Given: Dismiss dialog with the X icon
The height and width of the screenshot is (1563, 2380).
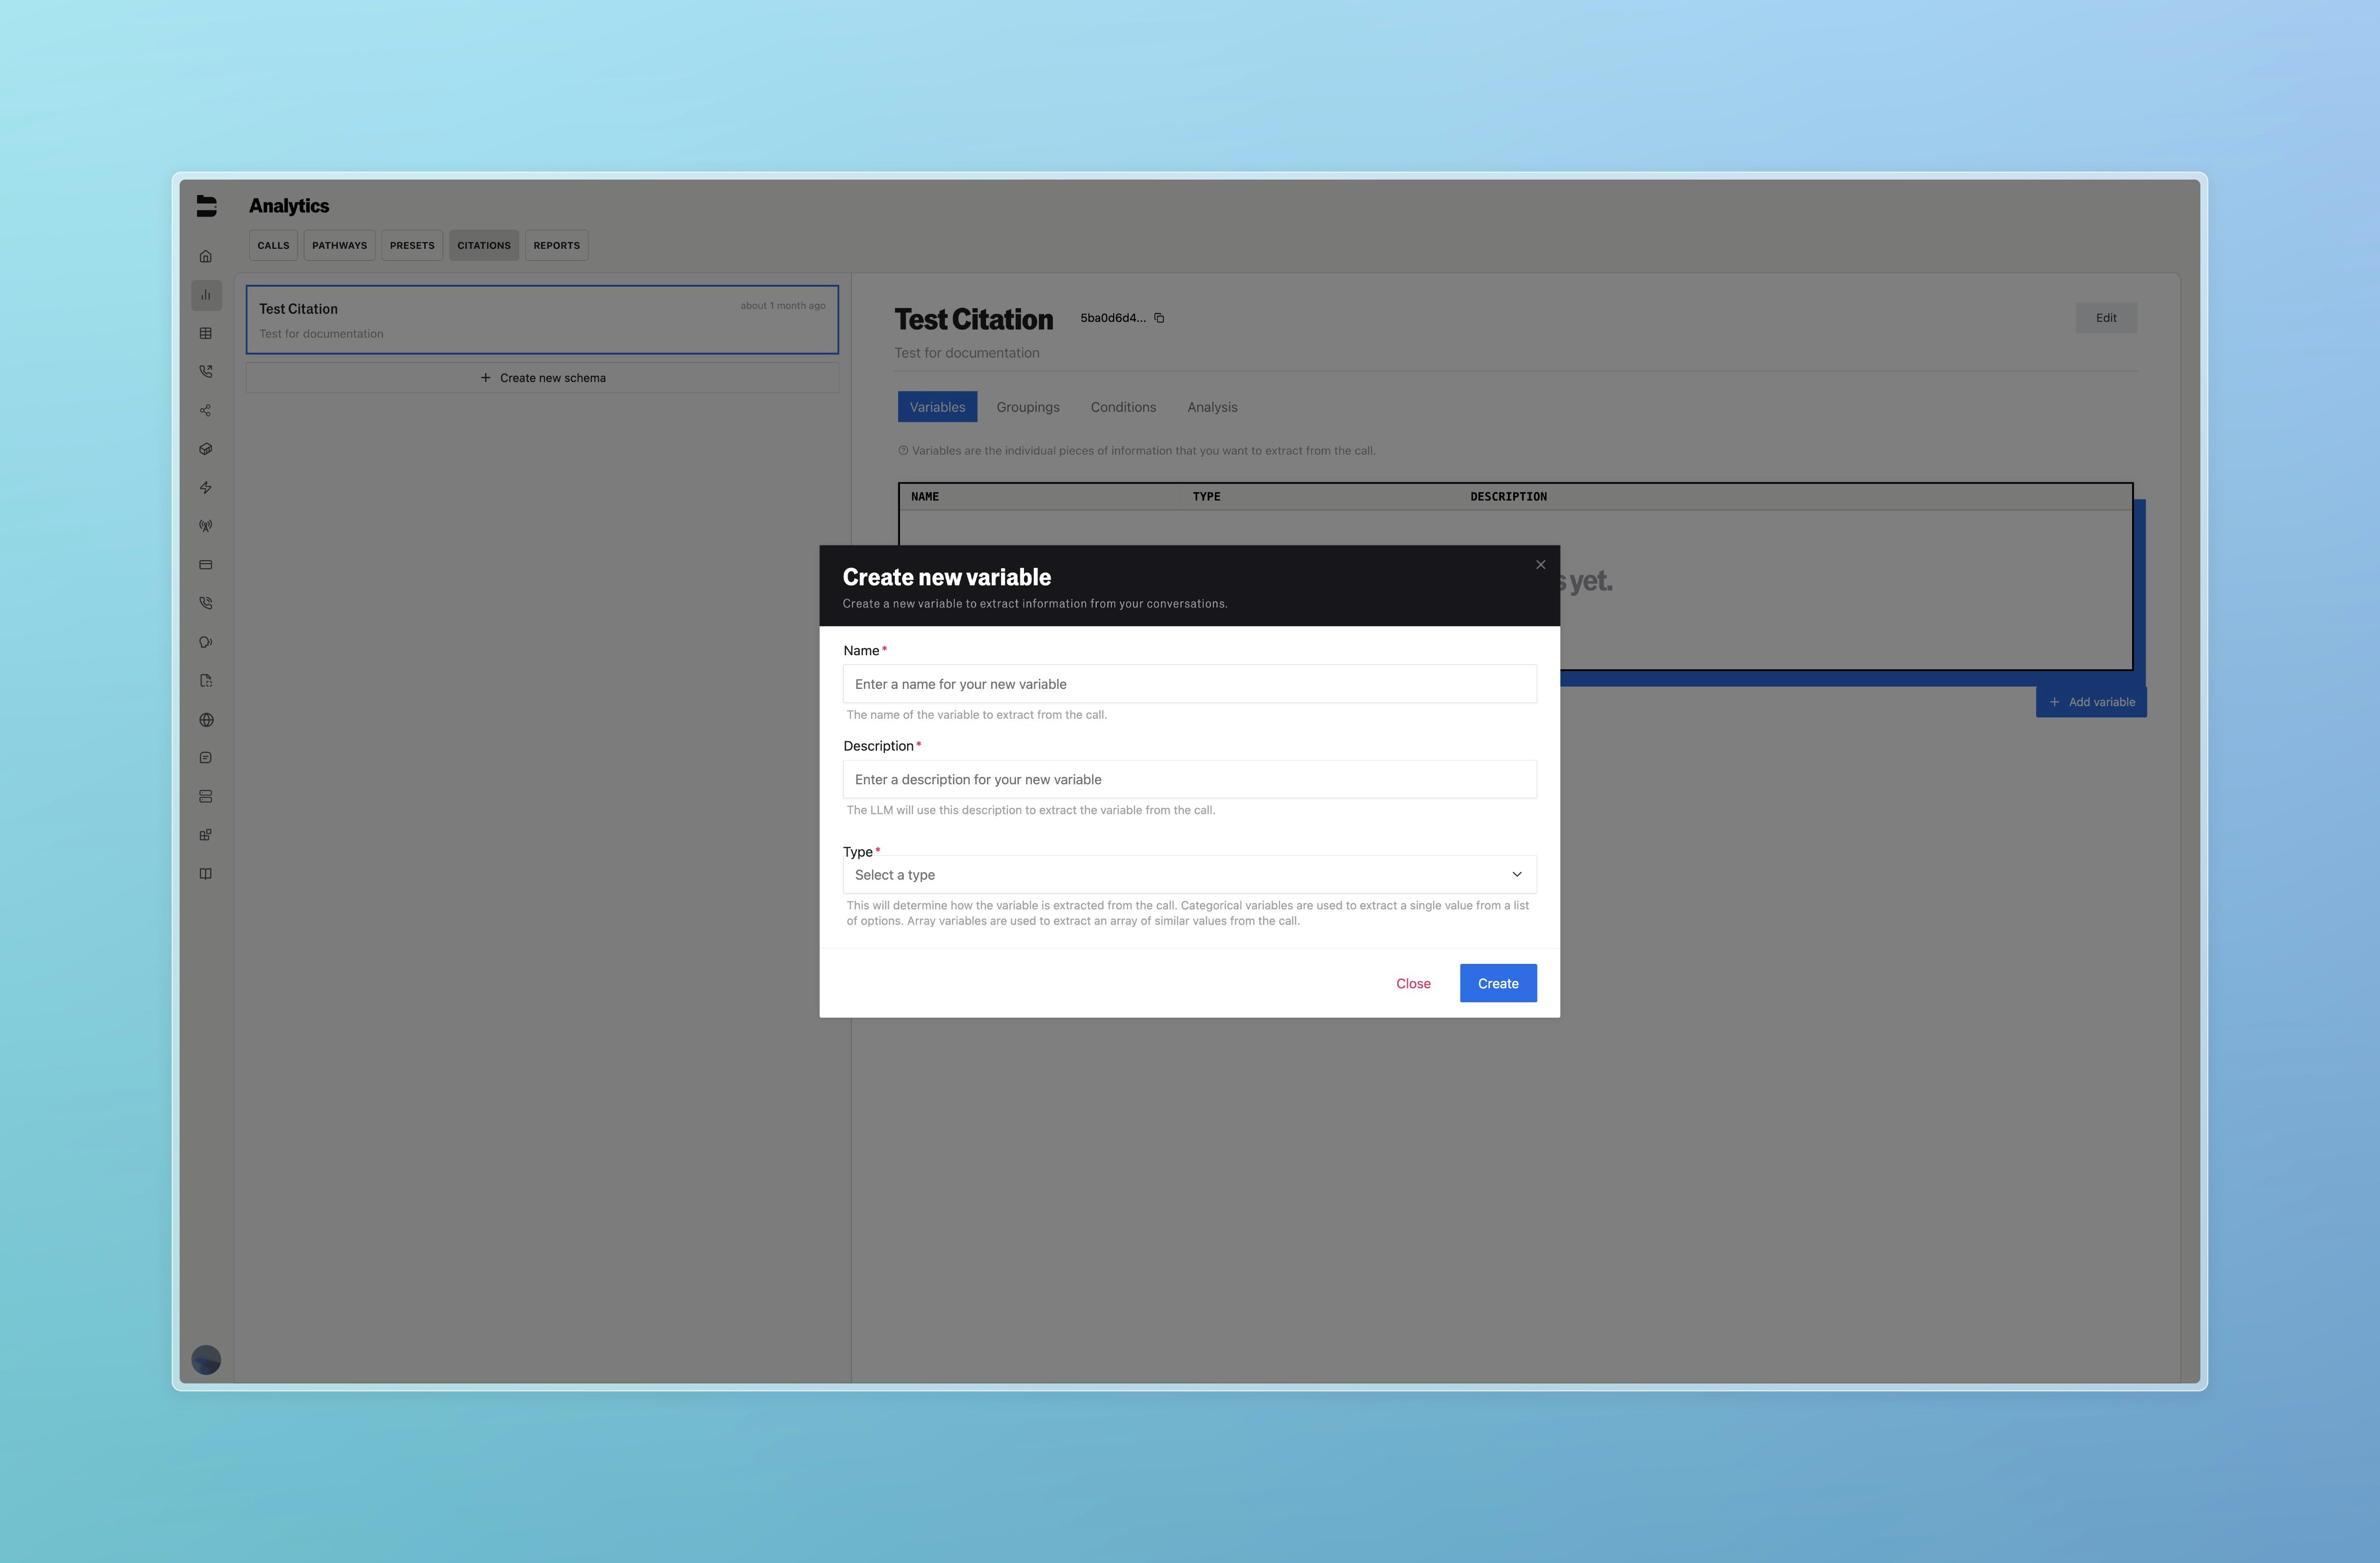Looking at the screenshot, I should pyautogui.click(x=1540, y=565).
